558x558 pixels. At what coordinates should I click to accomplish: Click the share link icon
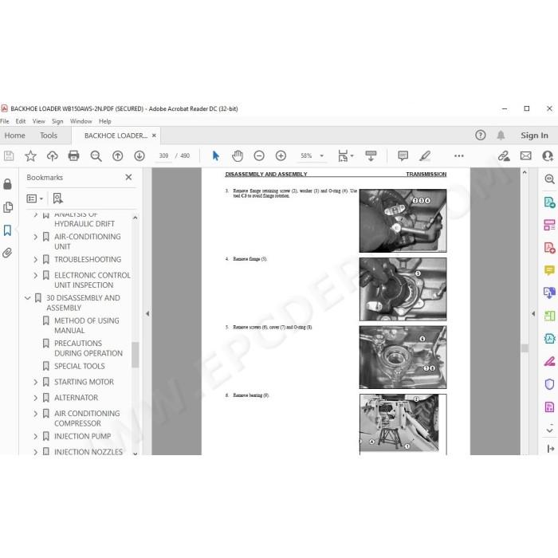pyautogui.click(x=504, y=156)
